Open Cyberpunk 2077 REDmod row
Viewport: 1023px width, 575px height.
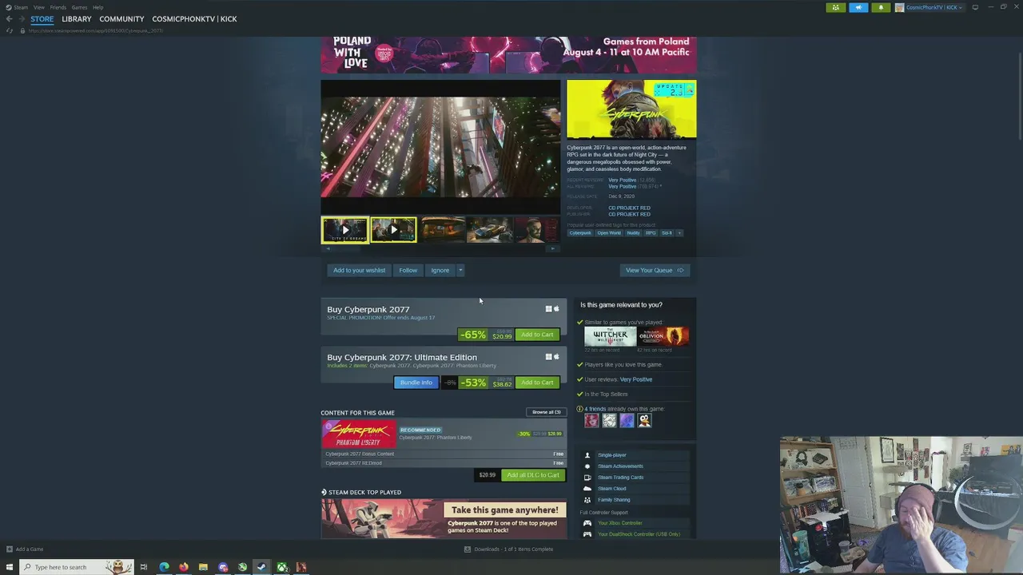click(x=444, y=463)
